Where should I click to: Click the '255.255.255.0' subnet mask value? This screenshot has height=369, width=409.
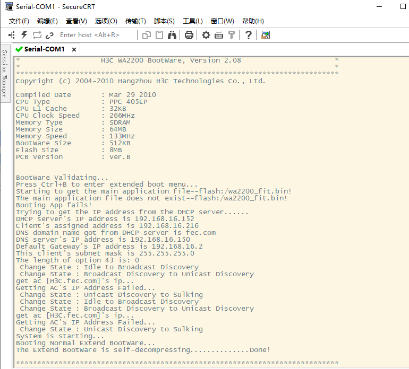167,253
